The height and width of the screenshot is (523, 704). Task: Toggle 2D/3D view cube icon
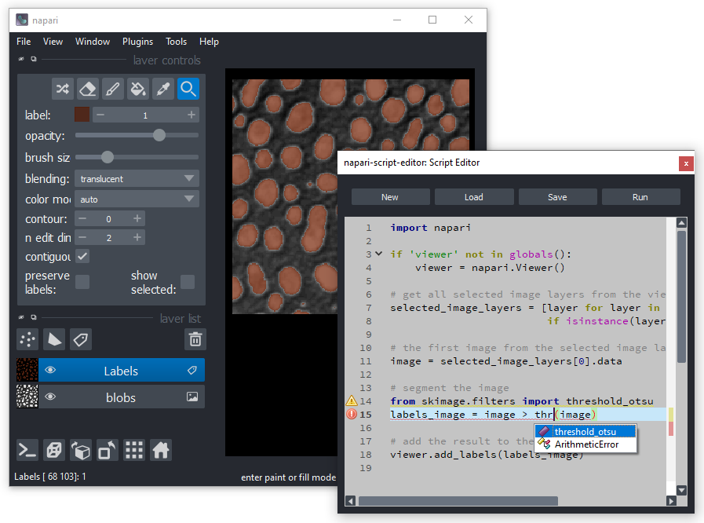[54, 450]
